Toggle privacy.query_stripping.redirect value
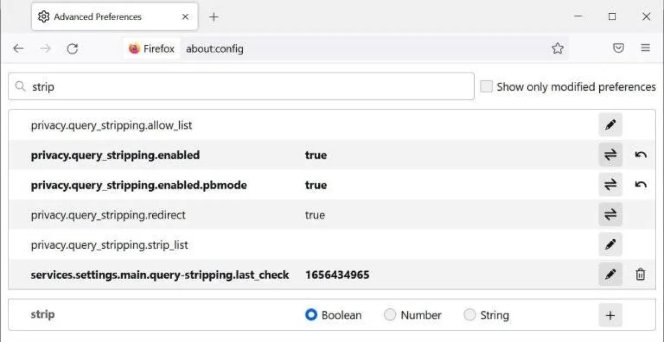This screenshot has height=342, width=664. click(610, 215)
